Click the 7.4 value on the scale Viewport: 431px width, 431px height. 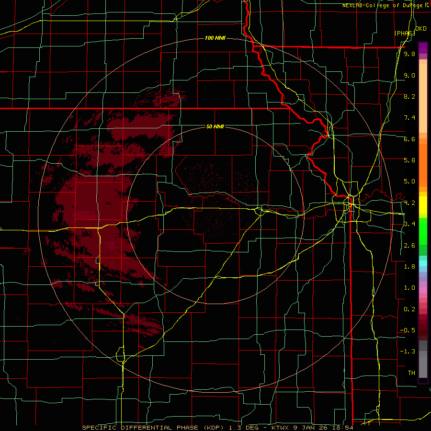(x=409, y=118)
